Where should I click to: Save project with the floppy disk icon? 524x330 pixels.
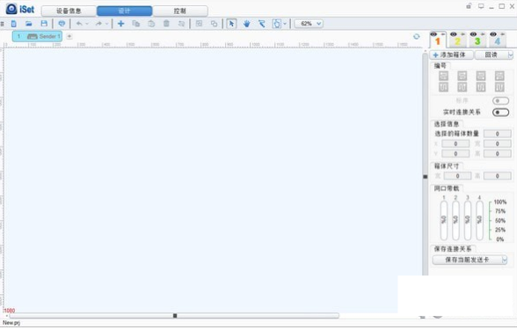point(44,24)
